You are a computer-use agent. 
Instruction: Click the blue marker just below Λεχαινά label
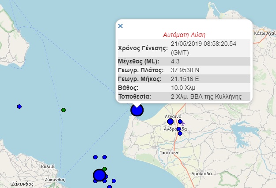[170, 122]
